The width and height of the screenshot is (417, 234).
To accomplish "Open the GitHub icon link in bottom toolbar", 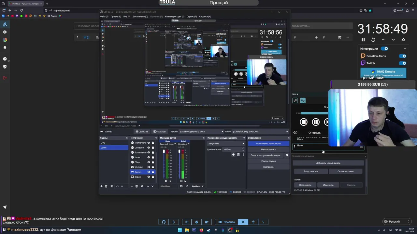I will click(x=164, y=222).
